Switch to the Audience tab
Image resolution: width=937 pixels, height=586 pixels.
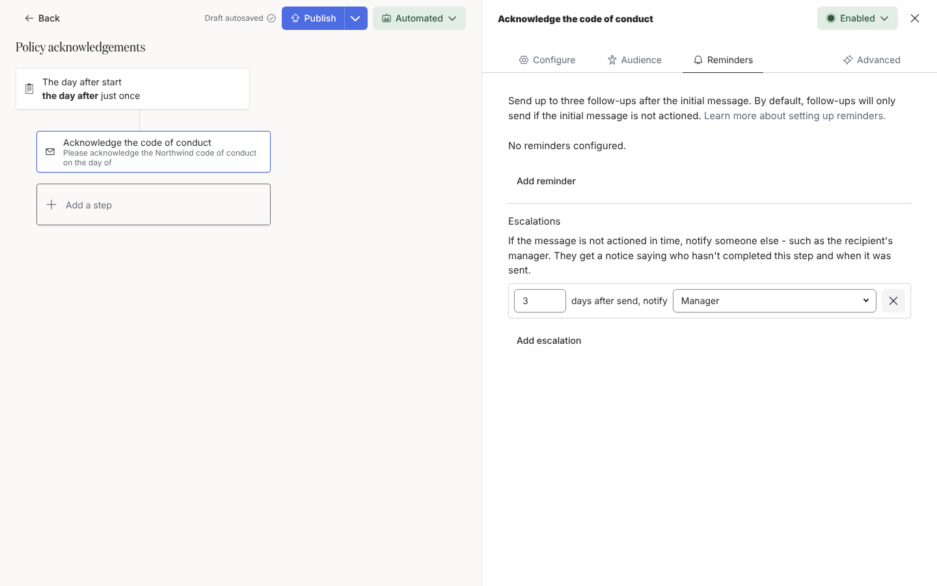pyautogui.click(x=634, y=60)
